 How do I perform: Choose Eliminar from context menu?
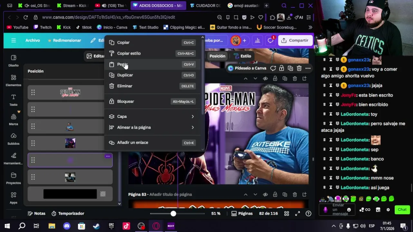(x=153, y=86)
